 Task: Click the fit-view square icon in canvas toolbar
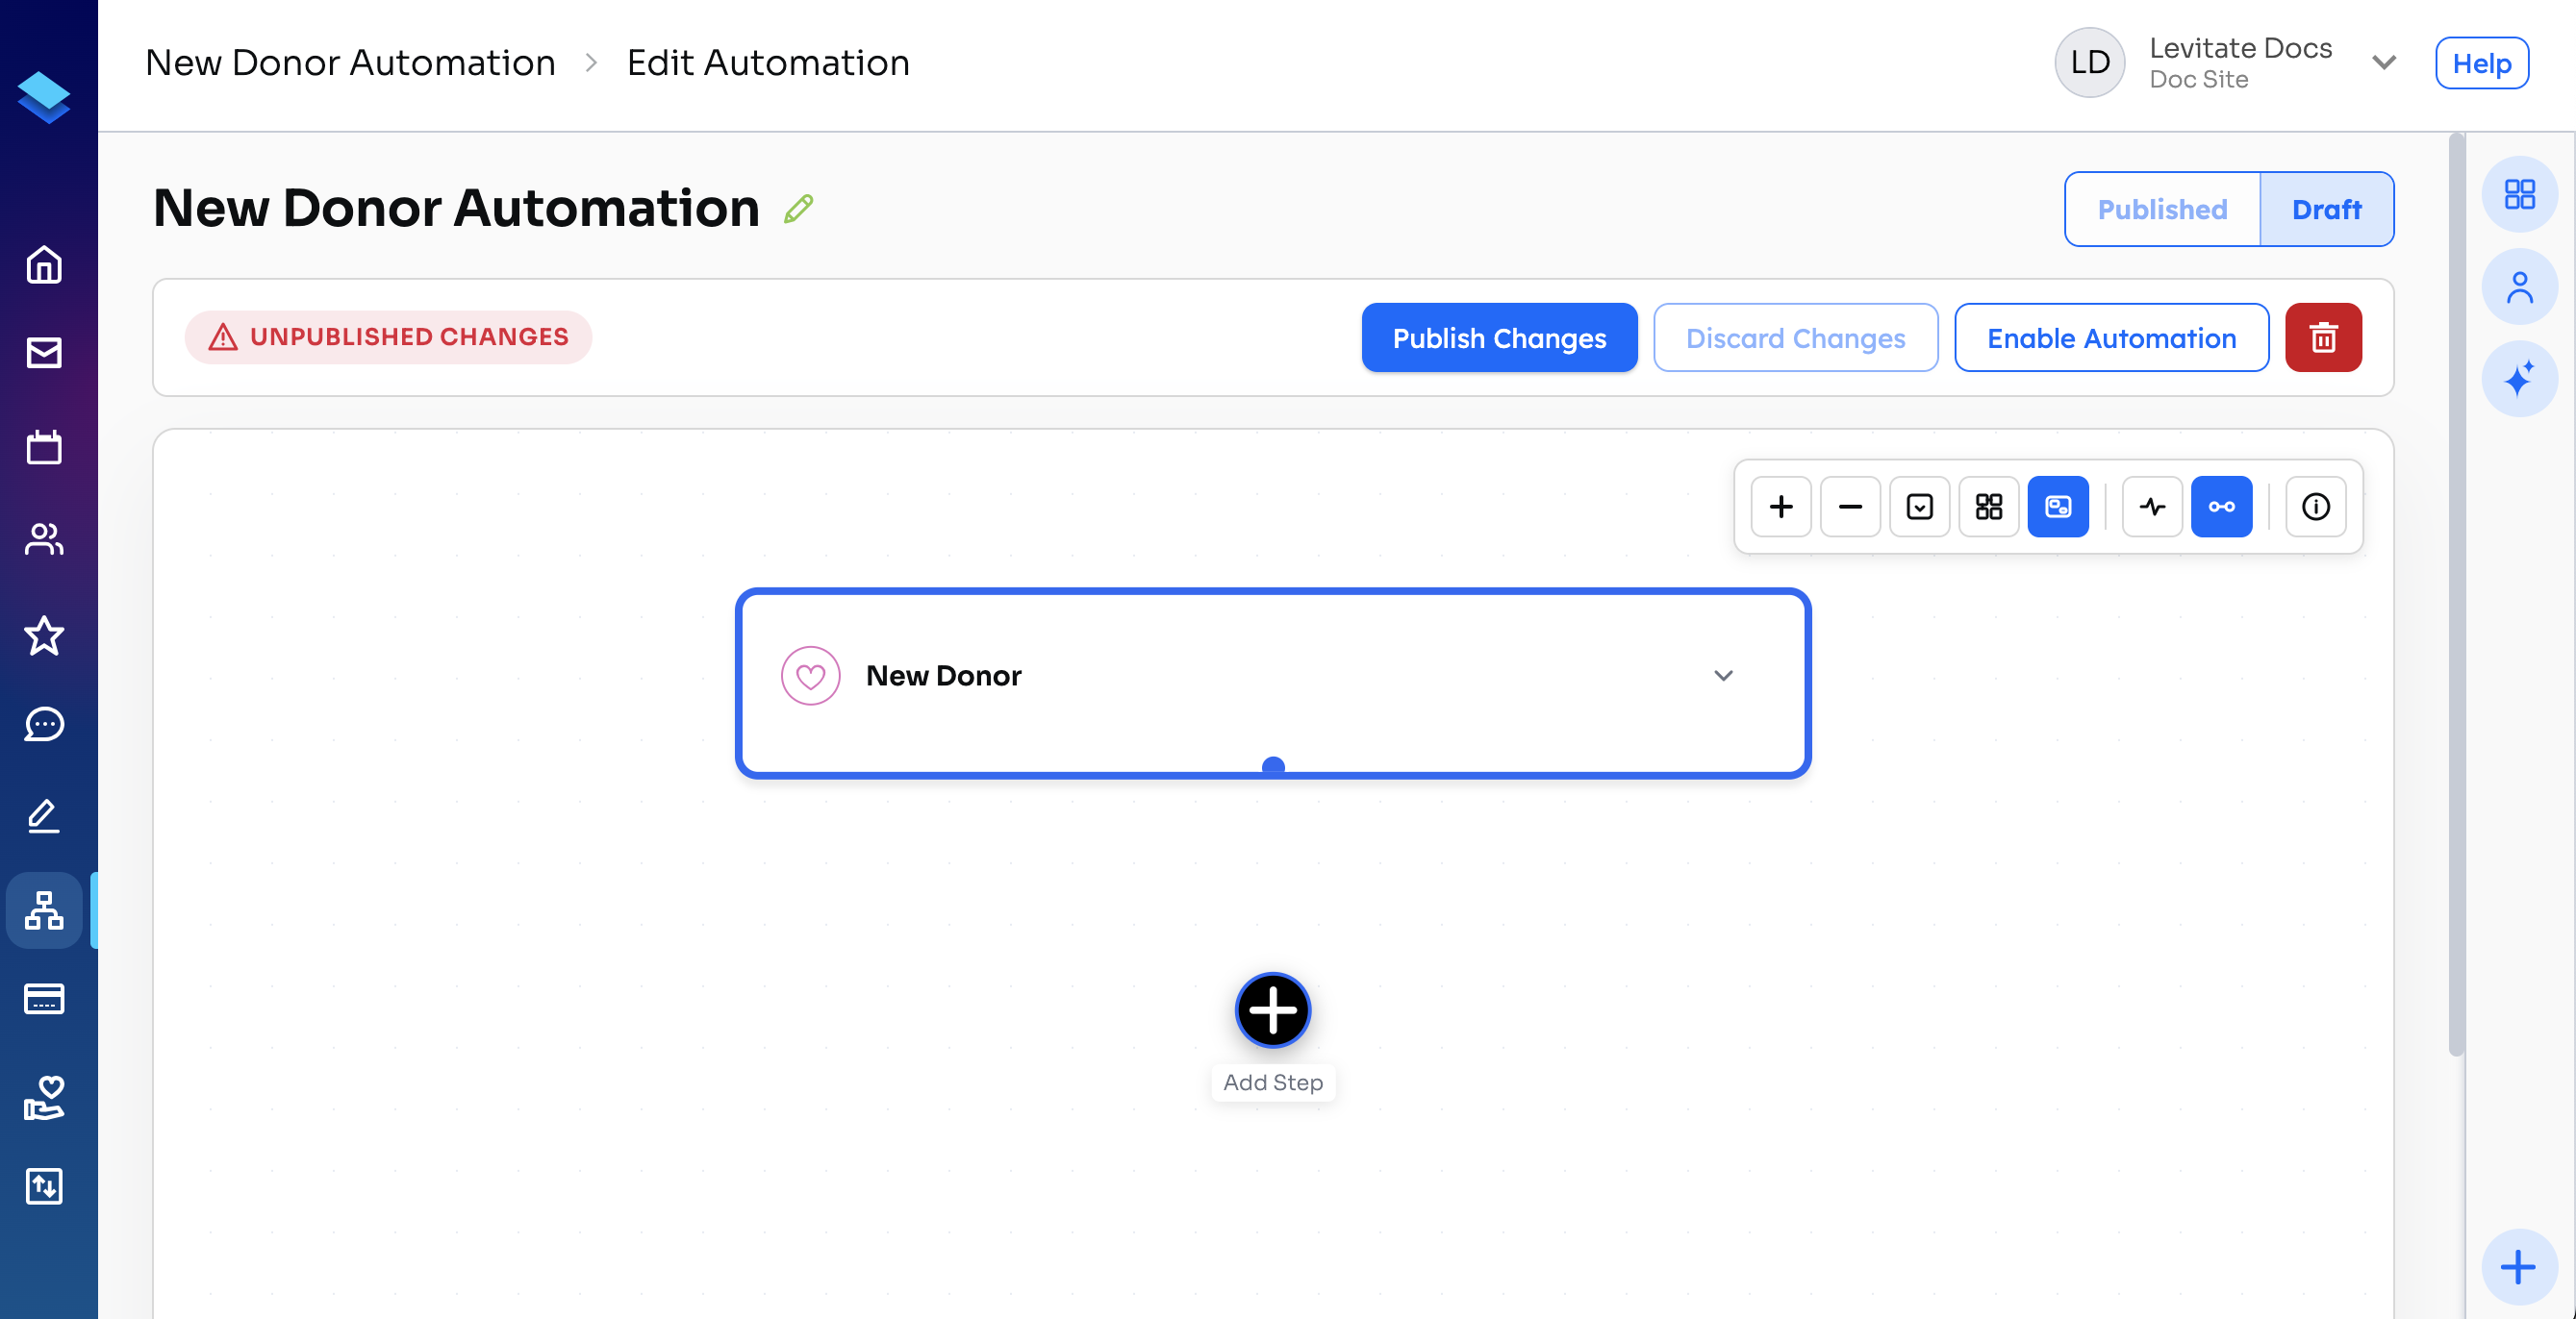click(x=1919, y=507)
